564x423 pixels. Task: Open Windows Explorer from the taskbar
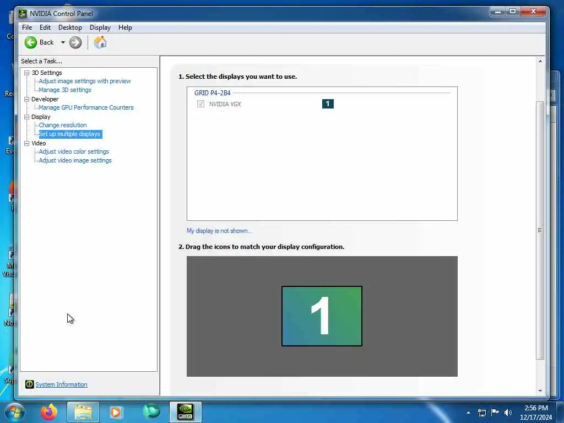tap(83, 412)
